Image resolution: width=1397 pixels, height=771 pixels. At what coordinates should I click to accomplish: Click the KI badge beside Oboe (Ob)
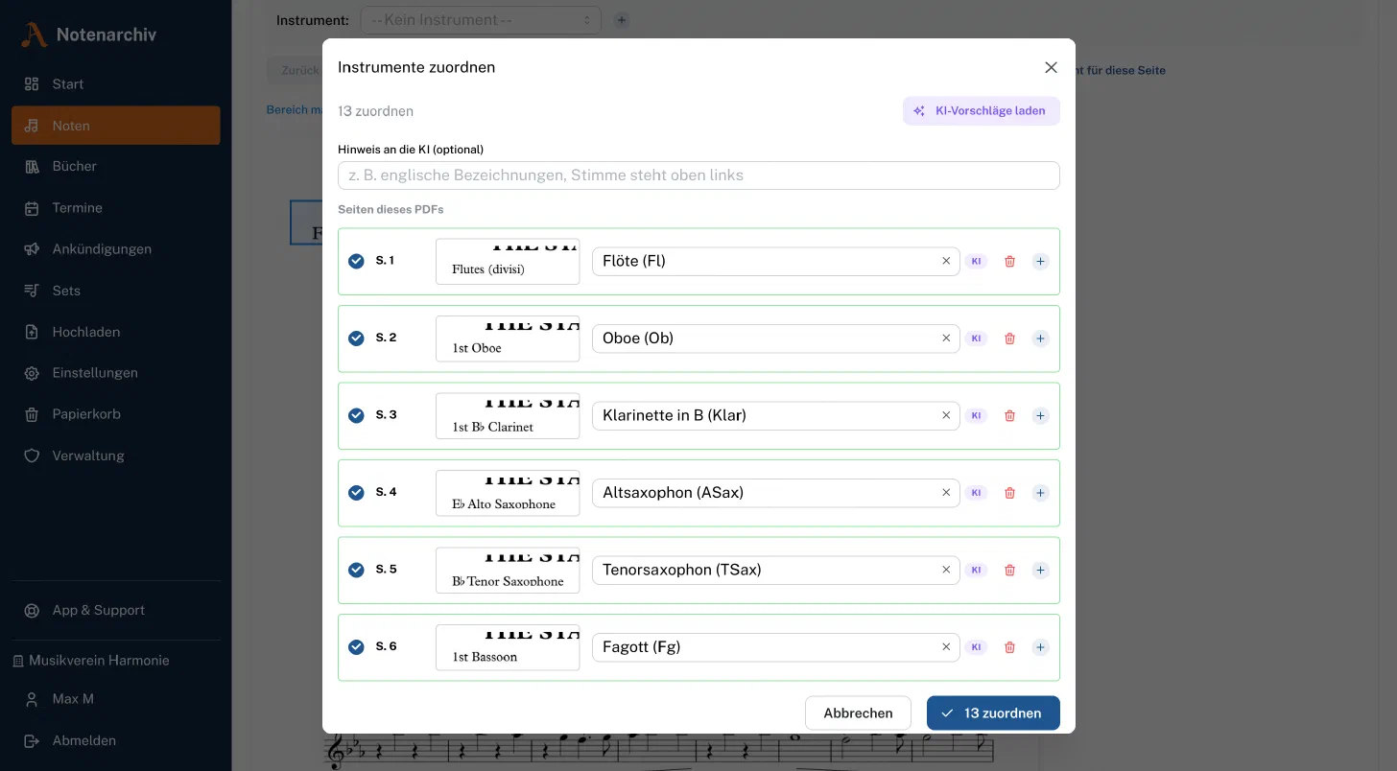[x=976, y=339]
